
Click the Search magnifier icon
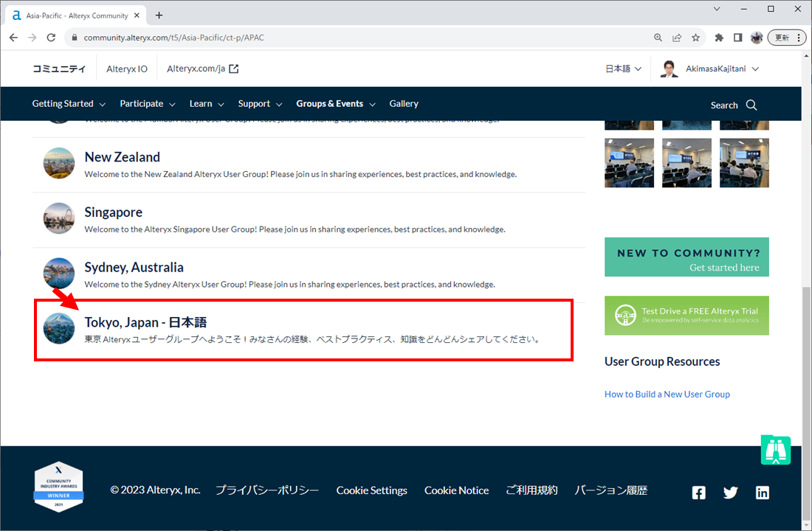pyautogui.click(x=751, y=105)
